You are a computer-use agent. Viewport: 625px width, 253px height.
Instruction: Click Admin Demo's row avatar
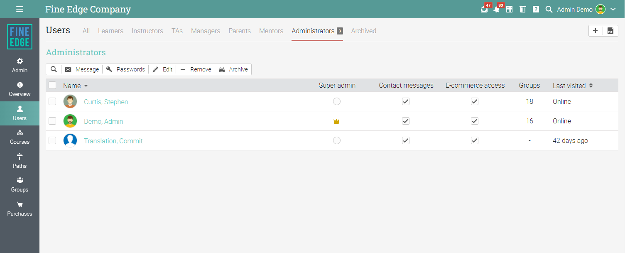[70, 121]
